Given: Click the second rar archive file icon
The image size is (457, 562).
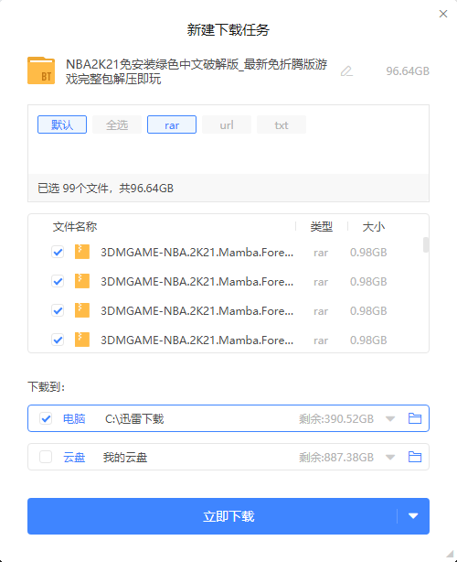Looking at the screenshot, I should coord(82,281).
